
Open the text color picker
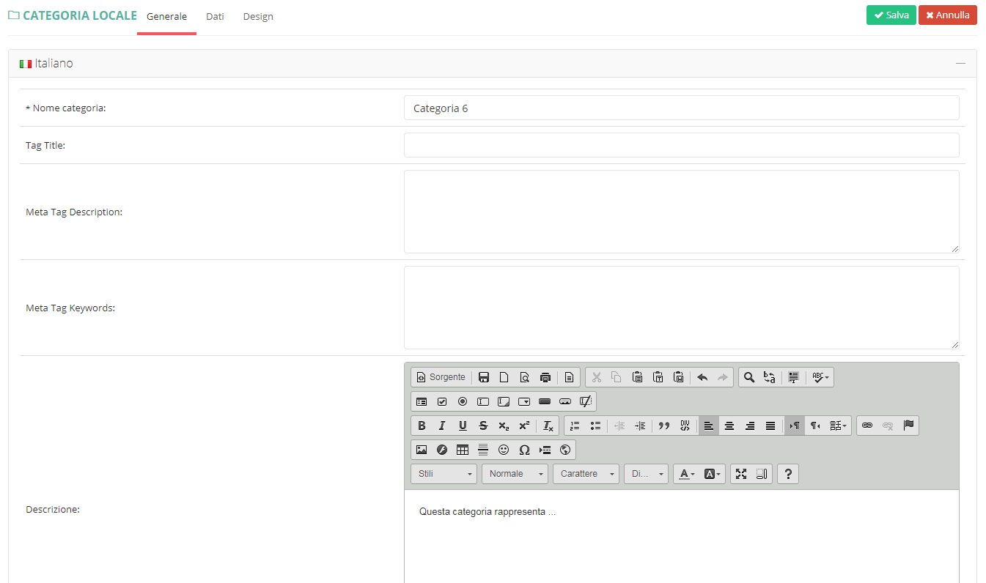tap(687, 474)
